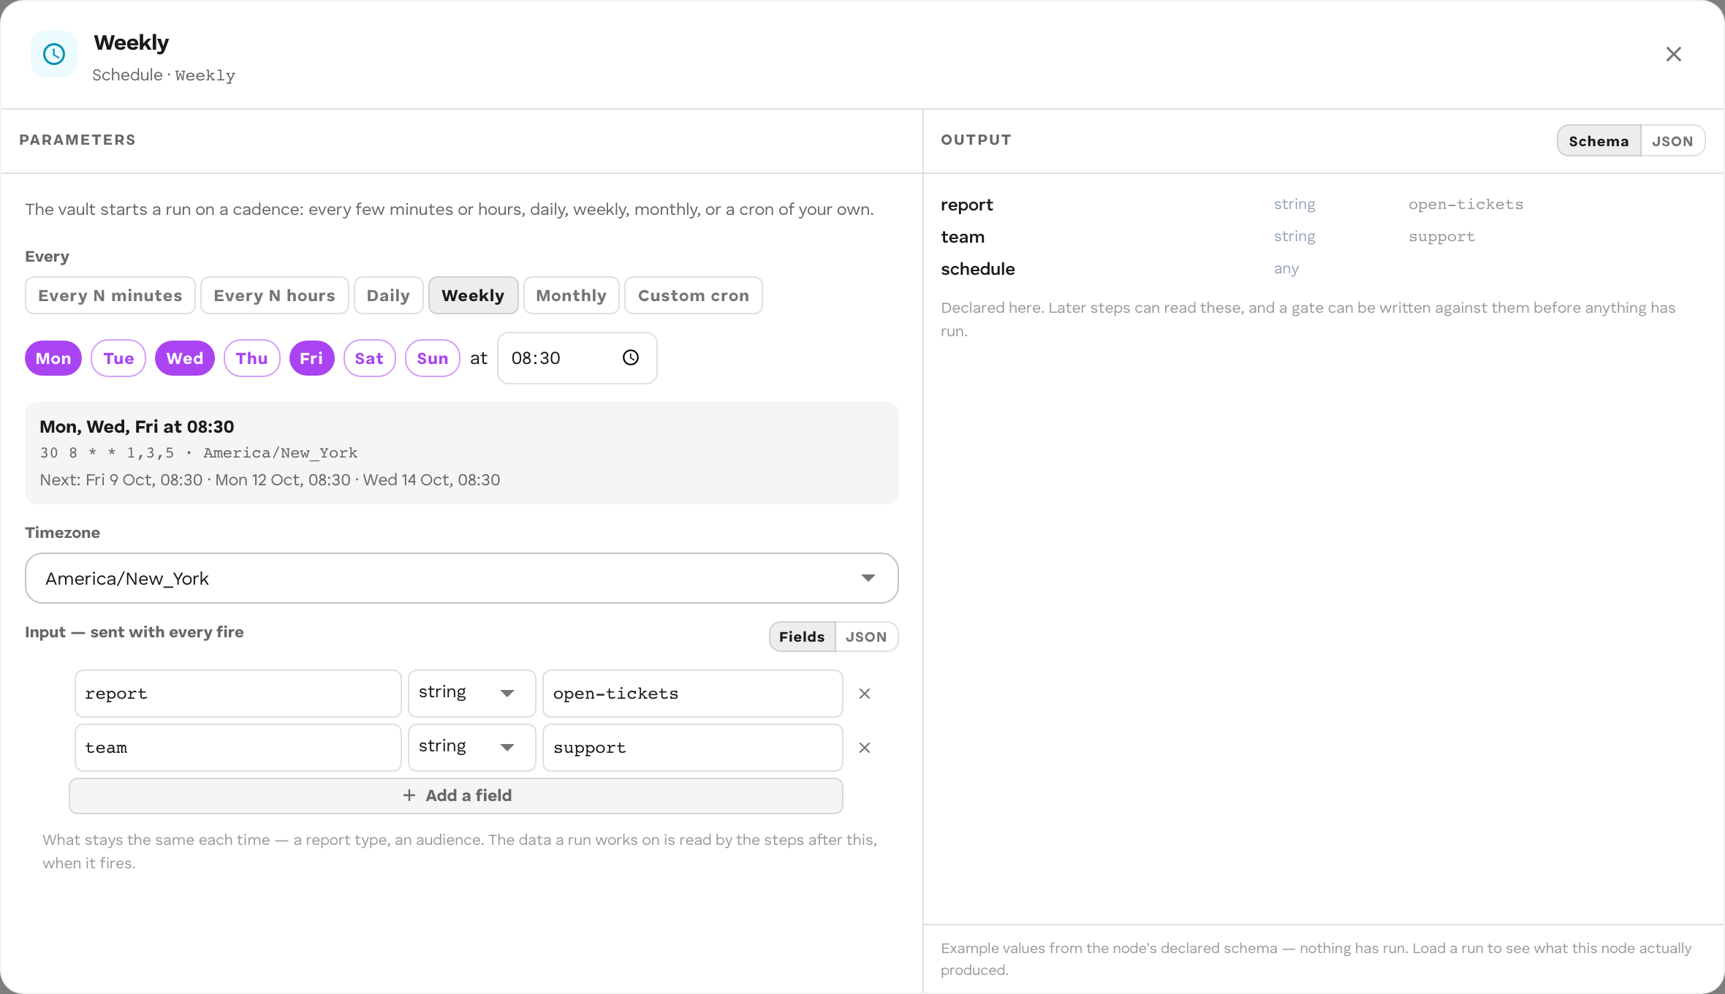The height and width of the screenshot is (994, 1725).
Task: Click the report field name input
Action: pos(238,694)
